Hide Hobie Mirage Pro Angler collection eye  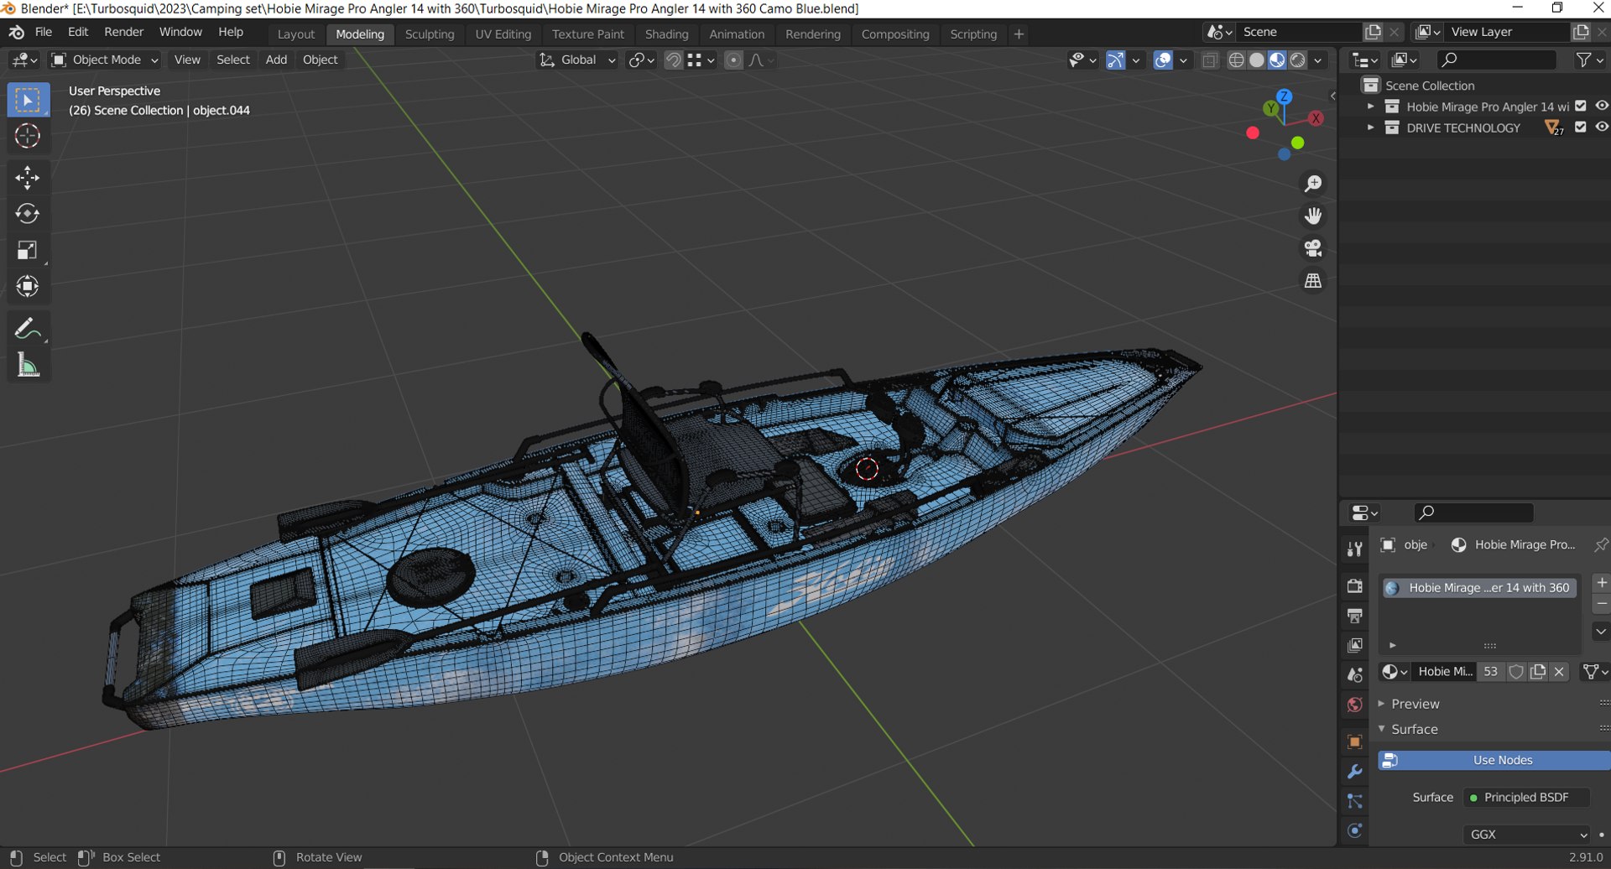pyautogui.click(x=1602, y=106)
